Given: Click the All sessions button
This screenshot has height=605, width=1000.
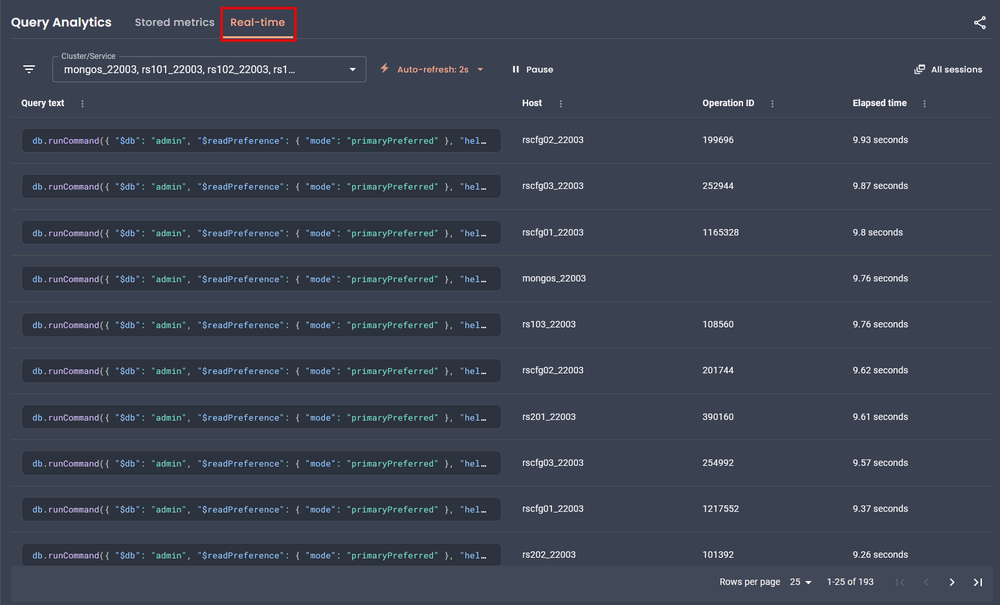Looking at the screenshot, I should (948, 69).
